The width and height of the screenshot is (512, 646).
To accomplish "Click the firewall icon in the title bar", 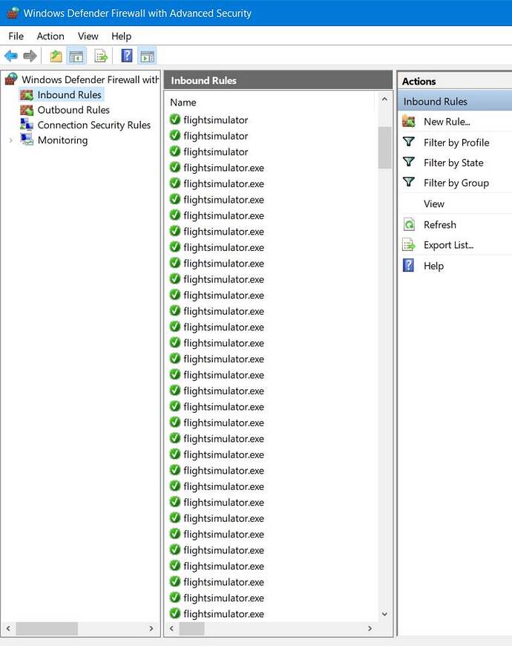I will [x=13, y=13].
